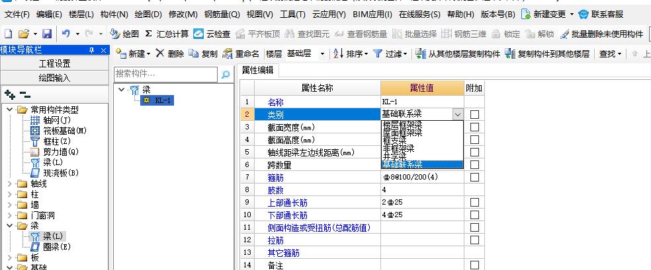
Task: Toggle 附加 checkbox for 下部通长筋 row
Action: click(474, 215)
